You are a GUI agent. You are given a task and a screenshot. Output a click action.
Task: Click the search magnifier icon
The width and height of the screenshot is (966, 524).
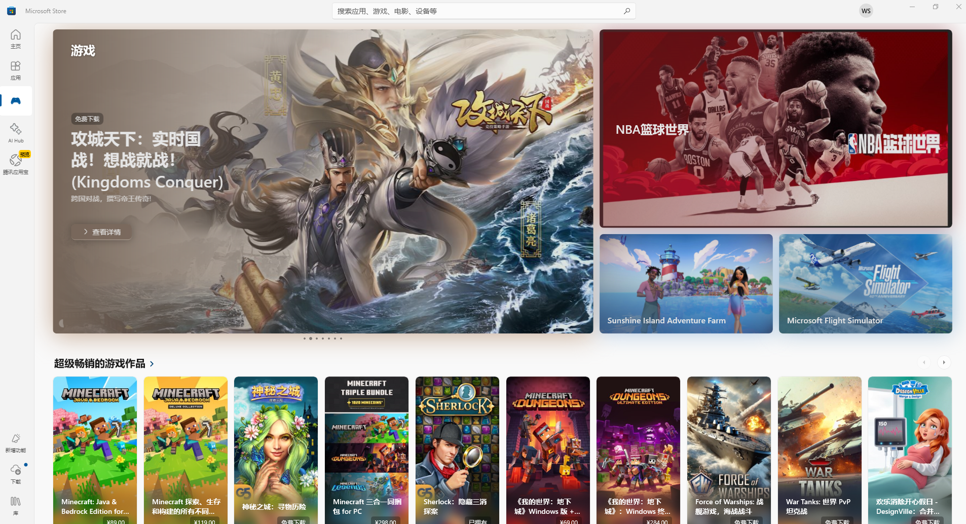(627, 11)
